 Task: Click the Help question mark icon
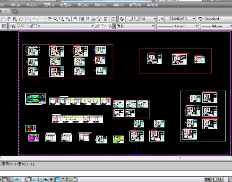pyautogui.click(x=113, y=19)
